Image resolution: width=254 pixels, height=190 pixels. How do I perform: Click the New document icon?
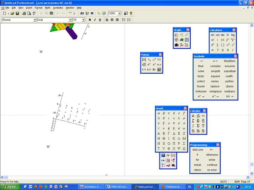click(4, 14)
